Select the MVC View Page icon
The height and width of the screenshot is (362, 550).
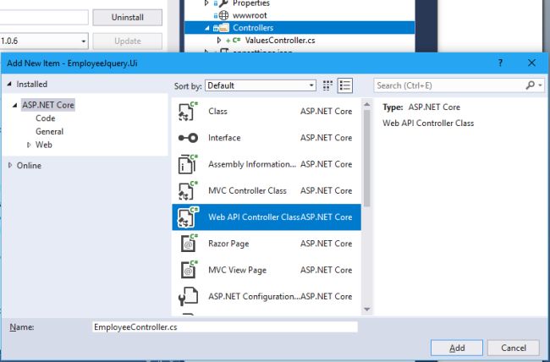coord(189,270)
